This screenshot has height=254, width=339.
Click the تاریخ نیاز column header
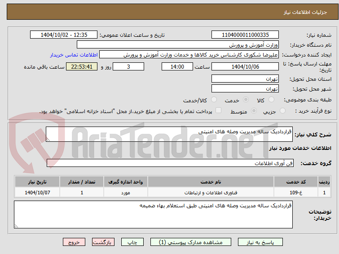[37, 182]
